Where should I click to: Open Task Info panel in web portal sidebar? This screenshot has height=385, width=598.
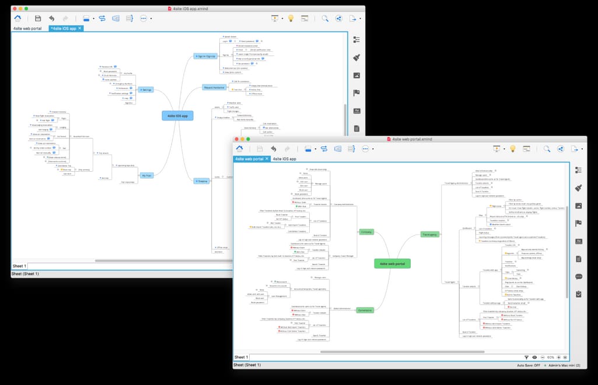pyautogui.click(x=579, y=294)
